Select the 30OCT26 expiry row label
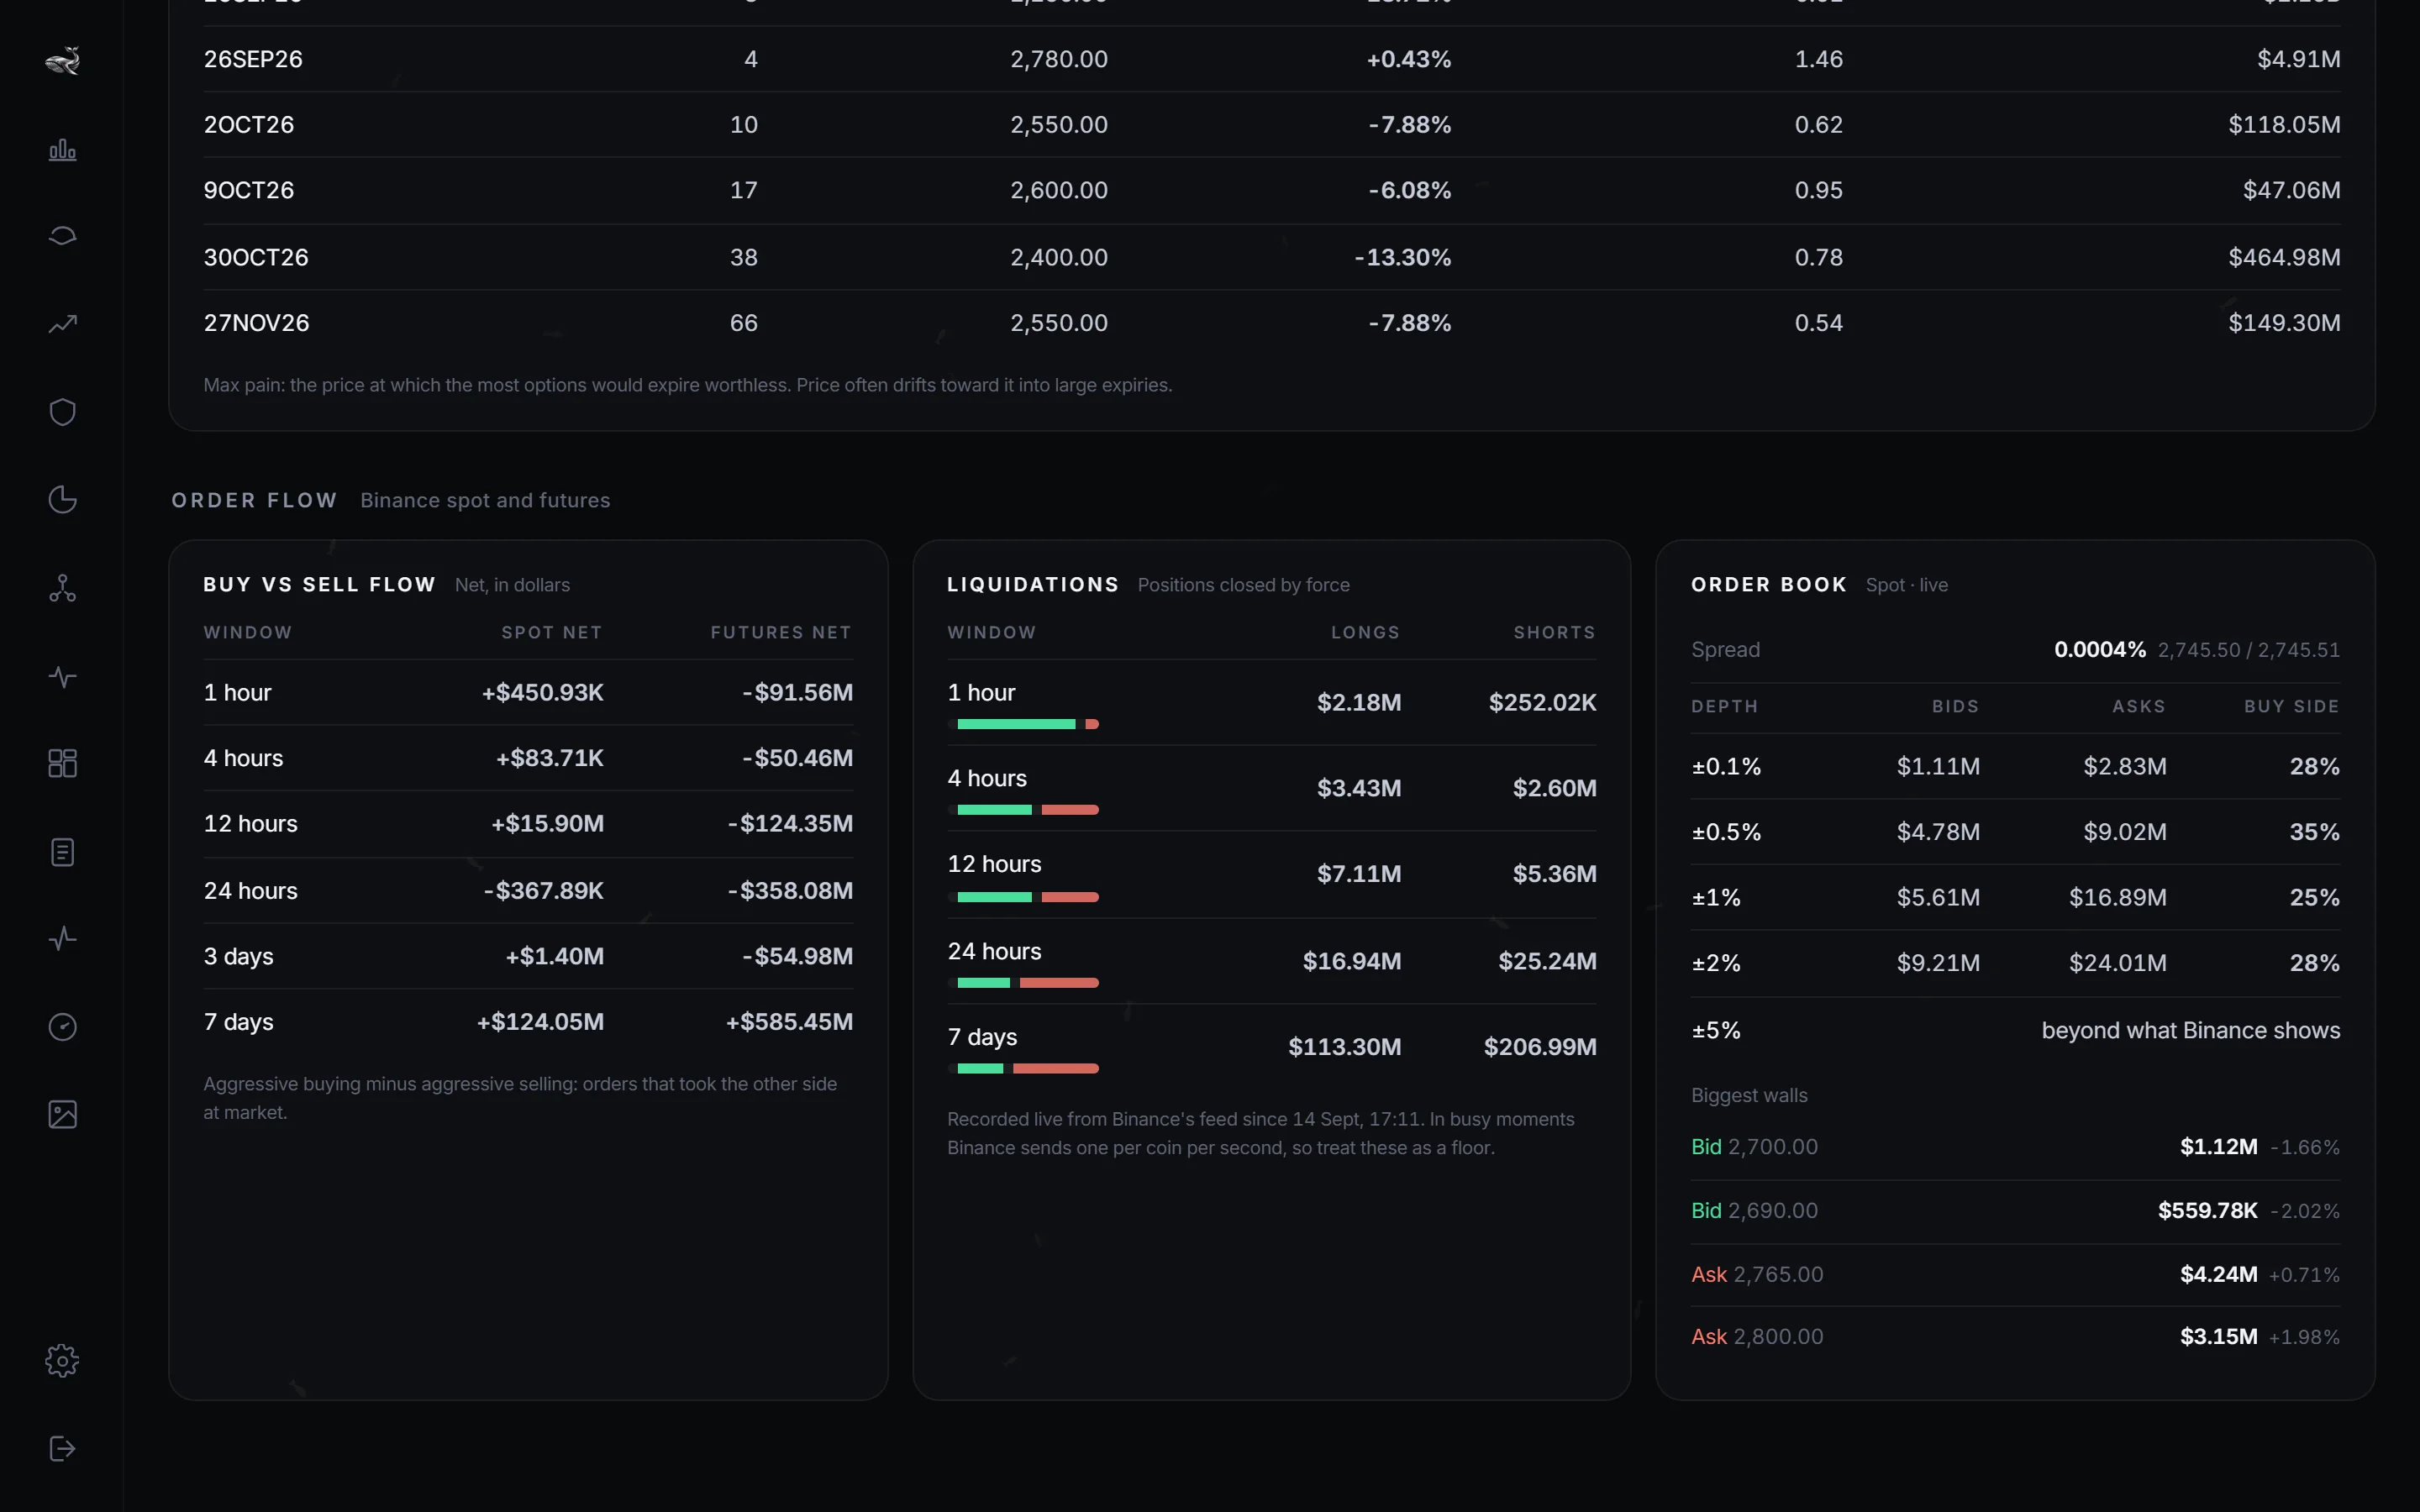The width and height of the screenshot is (2420, 1512). coord(256,257)
